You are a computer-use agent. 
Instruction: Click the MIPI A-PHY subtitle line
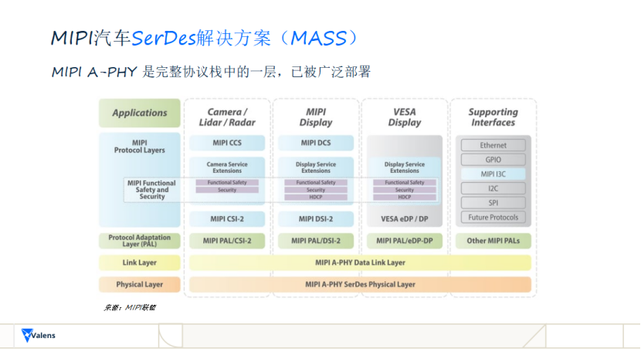point(211,72)
